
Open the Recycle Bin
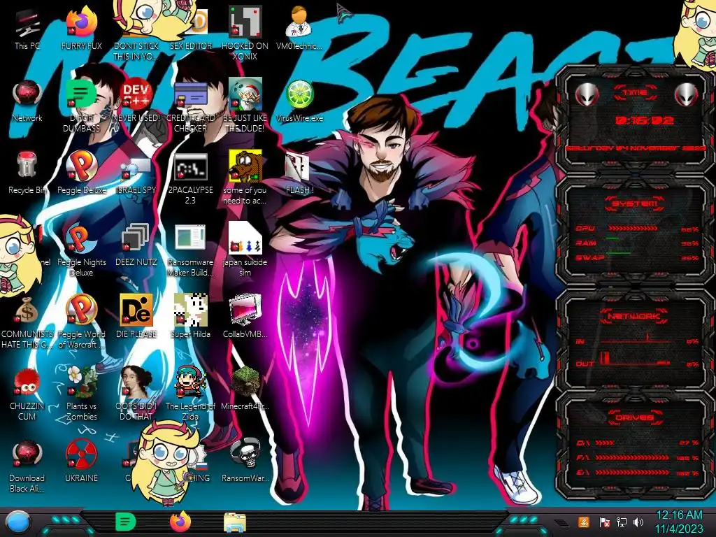pos(27,173)
